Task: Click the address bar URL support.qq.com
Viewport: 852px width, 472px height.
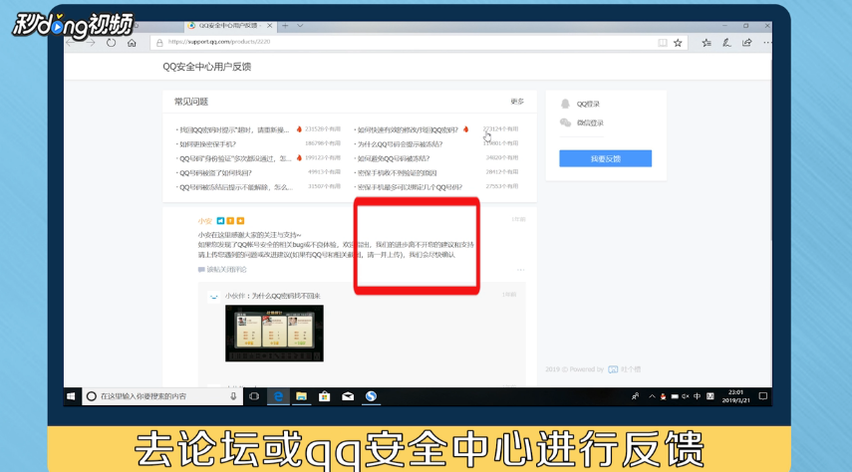Action: tap(219, 42)
